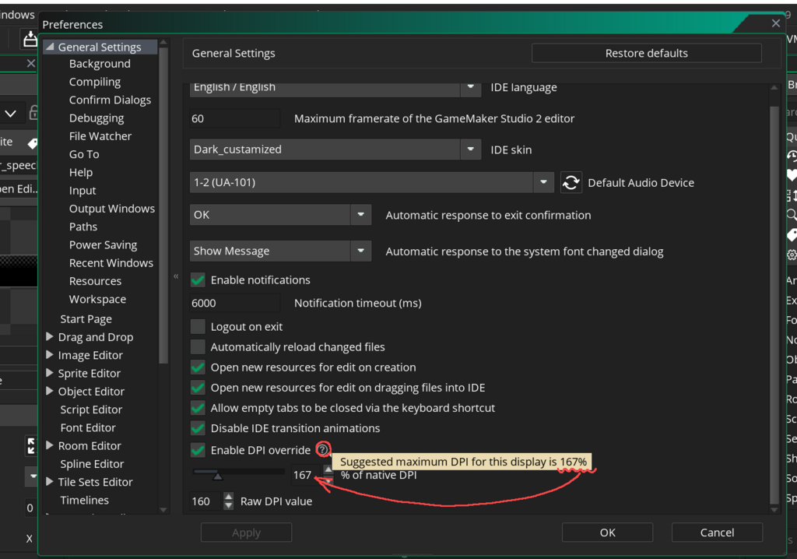Select Compiling in the preferences tree
797x559 pixels.
pos(95,82)
